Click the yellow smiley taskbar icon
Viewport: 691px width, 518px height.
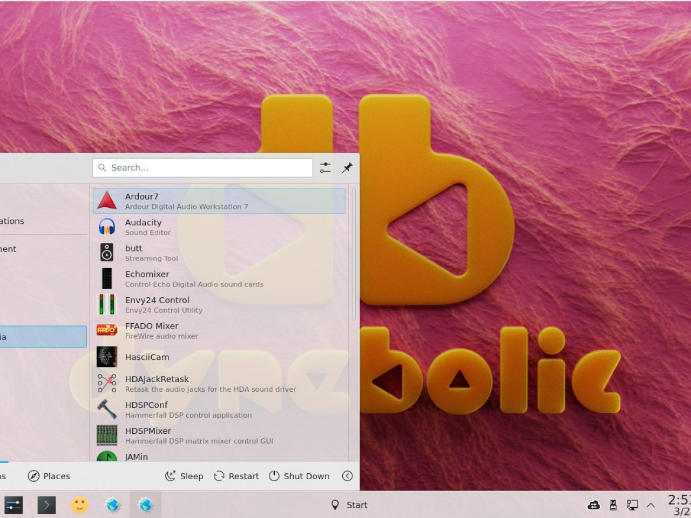pos(79,505)
